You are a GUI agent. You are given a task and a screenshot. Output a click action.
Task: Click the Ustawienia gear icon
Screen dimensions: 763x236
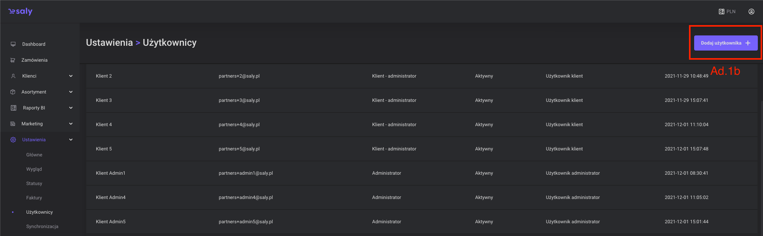click(13, 140)
